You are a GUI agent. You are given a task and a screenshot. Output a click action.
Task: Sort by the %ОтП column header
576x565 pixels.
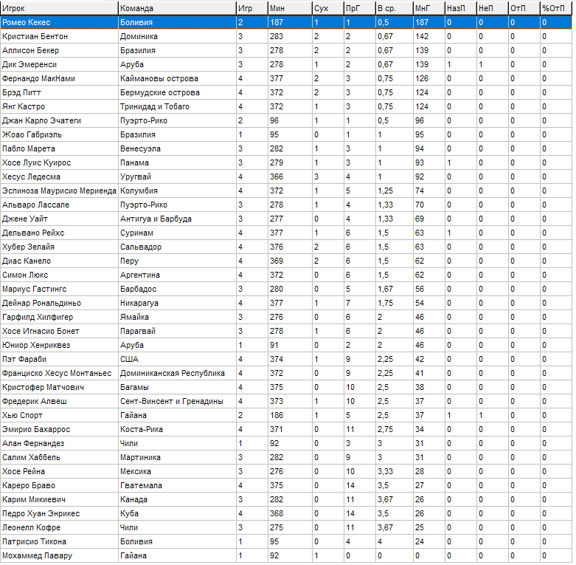[555, 7]
